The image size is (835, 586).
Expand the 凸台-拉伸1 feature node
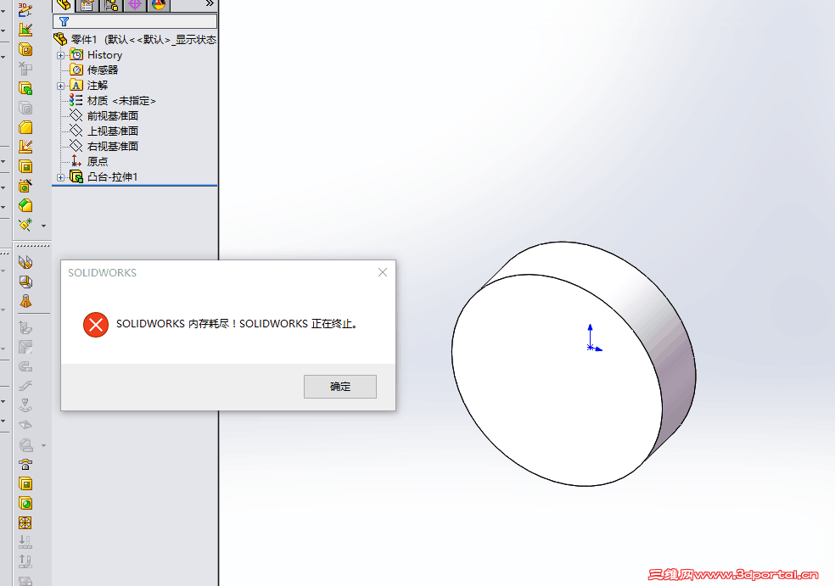pos(61,176)
